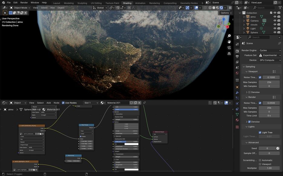Open the Device GPU Compute dropdown
This screenshot has width=283, height=176.
click(x=270, y=60)
